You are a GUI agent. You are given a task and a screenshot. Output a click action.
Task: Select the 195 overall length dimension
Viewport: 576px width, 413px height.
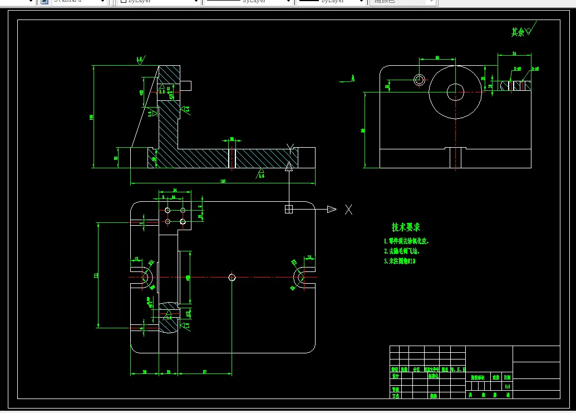click(223, 181)
